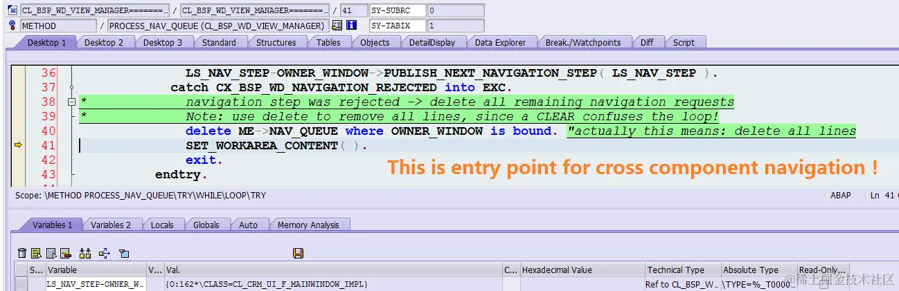Click the endtry. statement on line 43
This screenshot has height=291, width=899.
point(181,174)
